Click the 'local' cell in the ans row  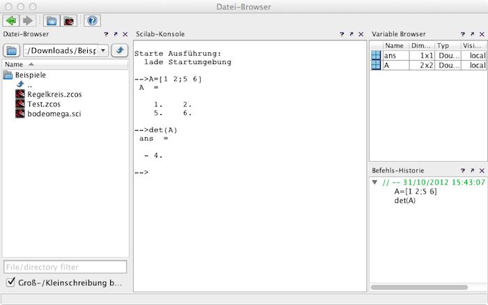473,56
